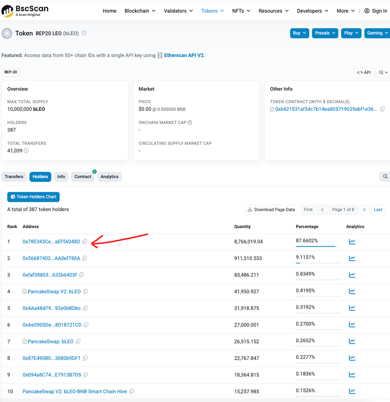Copy bLEO-BNB Smart Chain Hive address
The image size is (390, 402).
coord(132,391)
